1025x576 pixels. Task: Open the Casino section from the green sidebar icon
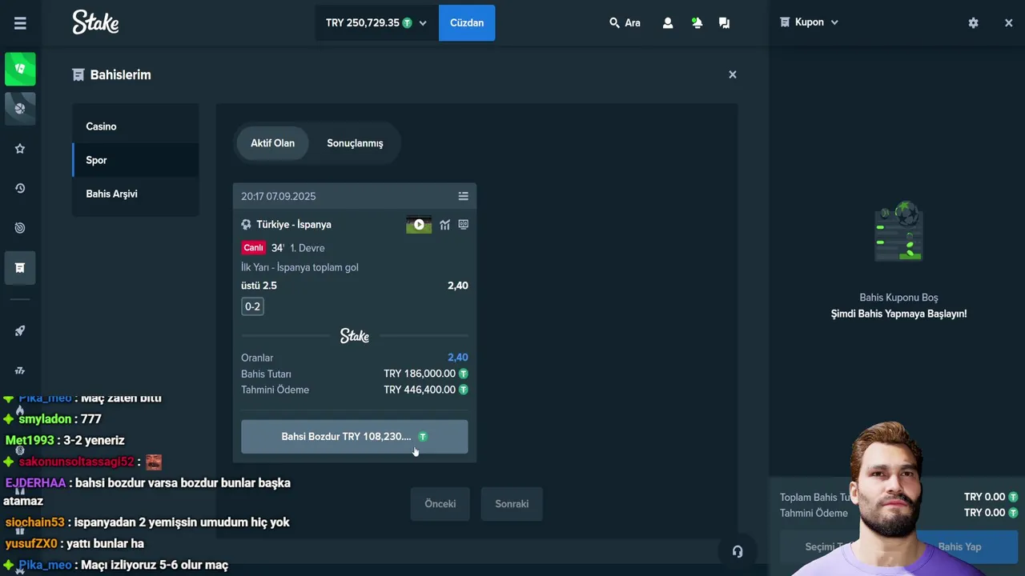point(20,69)
